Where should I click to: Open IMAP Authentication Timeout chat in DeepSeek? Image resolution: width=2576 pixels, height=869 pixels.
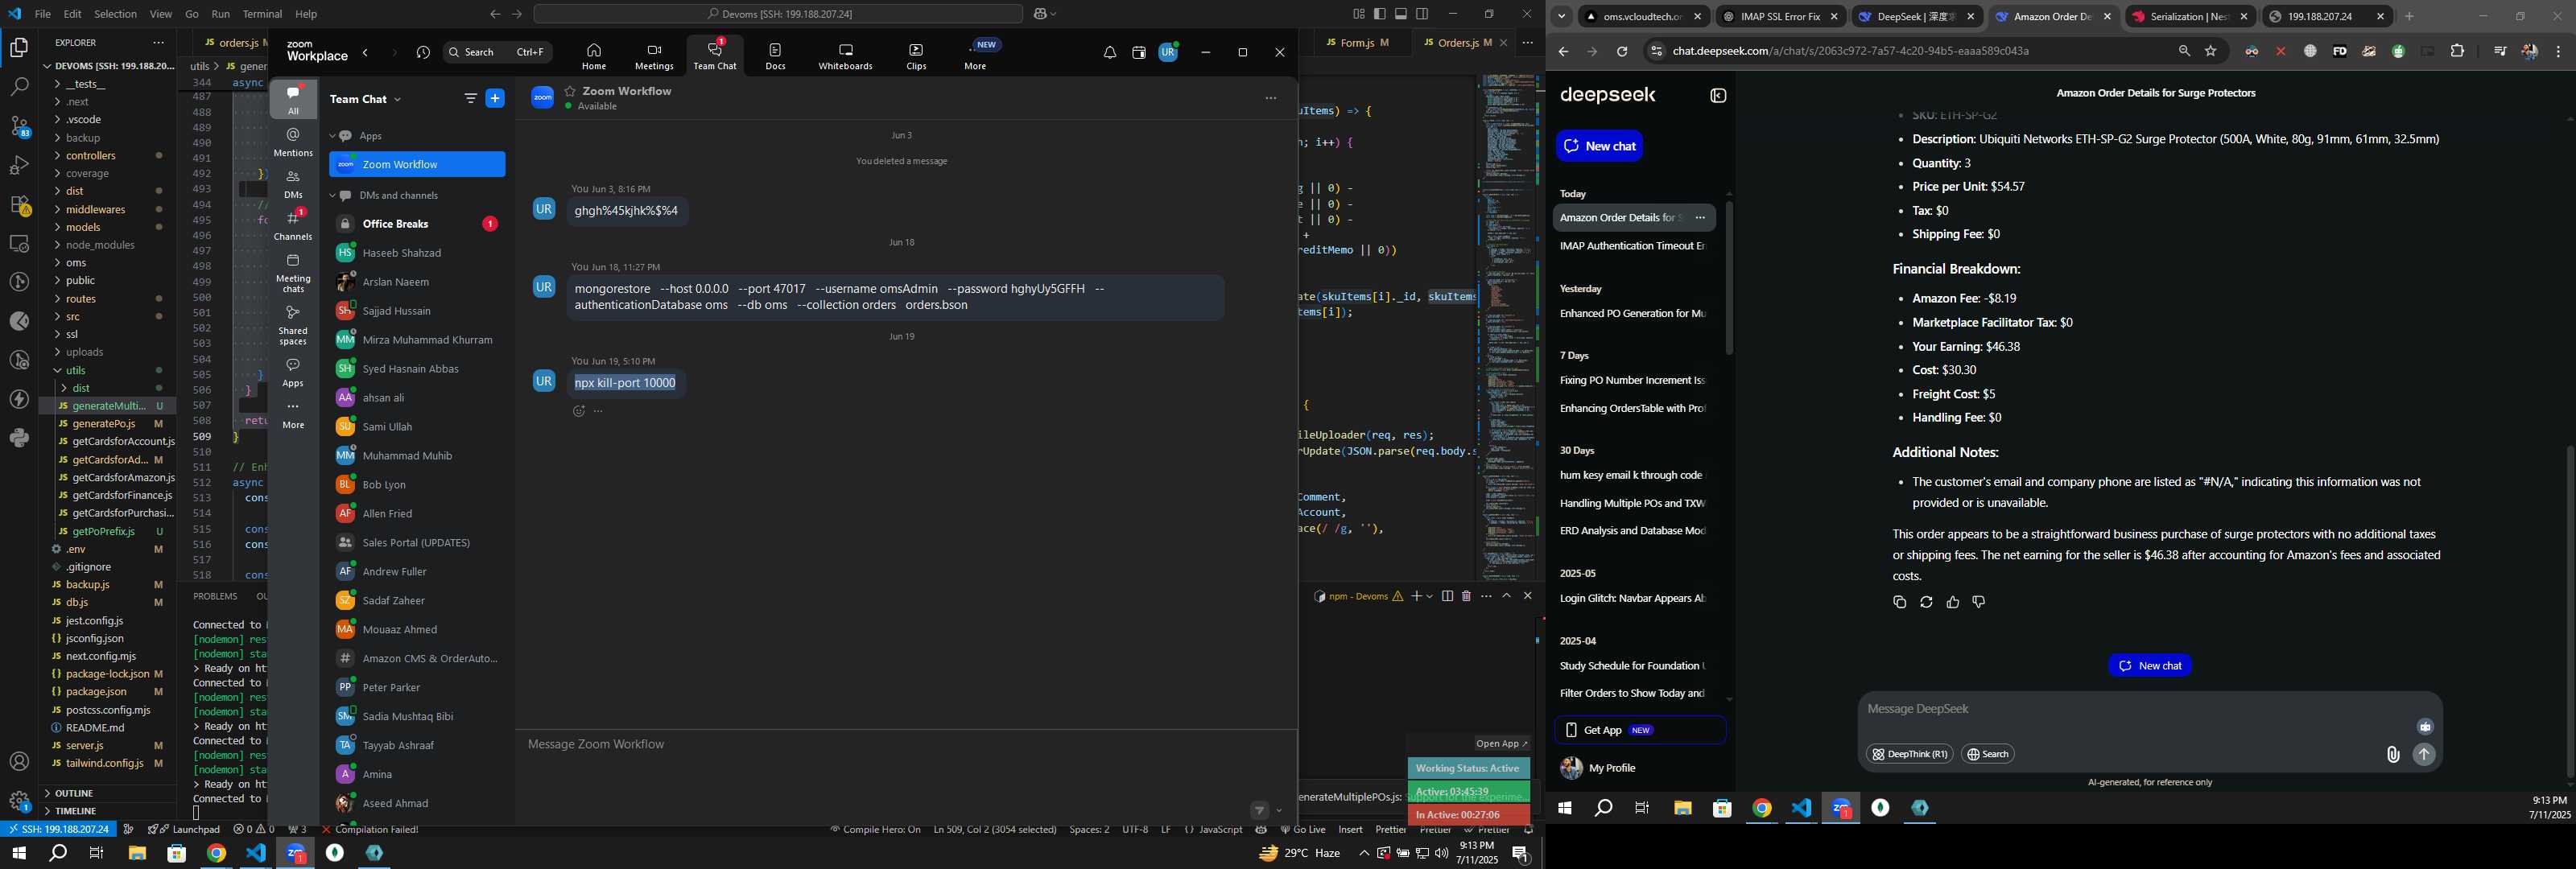[x=1633, y=246]
